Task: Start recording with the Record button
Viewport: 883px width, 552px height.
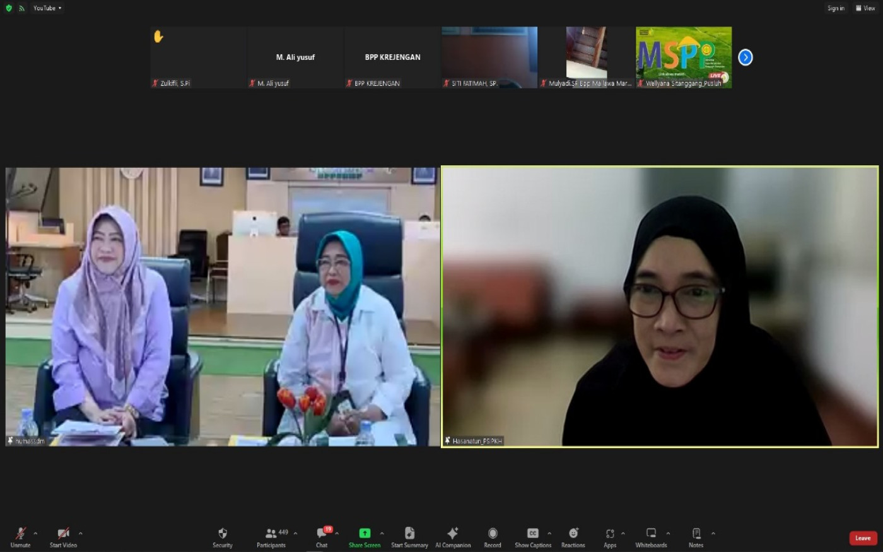Action: click(x=493, y=537)
